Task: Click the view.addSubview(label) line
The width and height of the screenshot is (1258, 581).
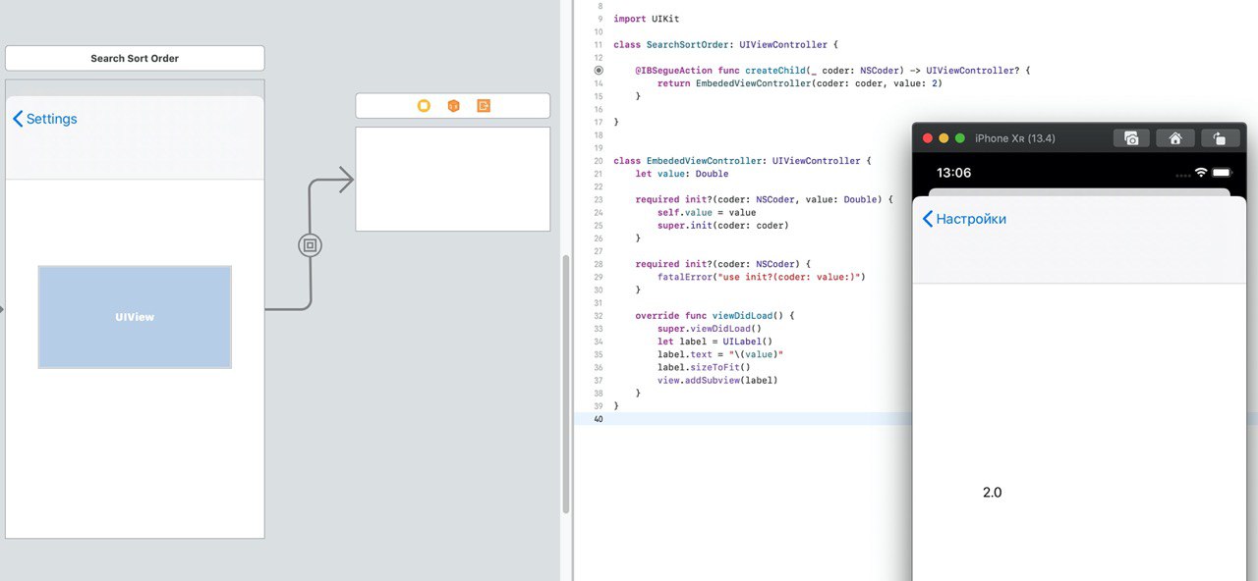Action: point(717,380)
